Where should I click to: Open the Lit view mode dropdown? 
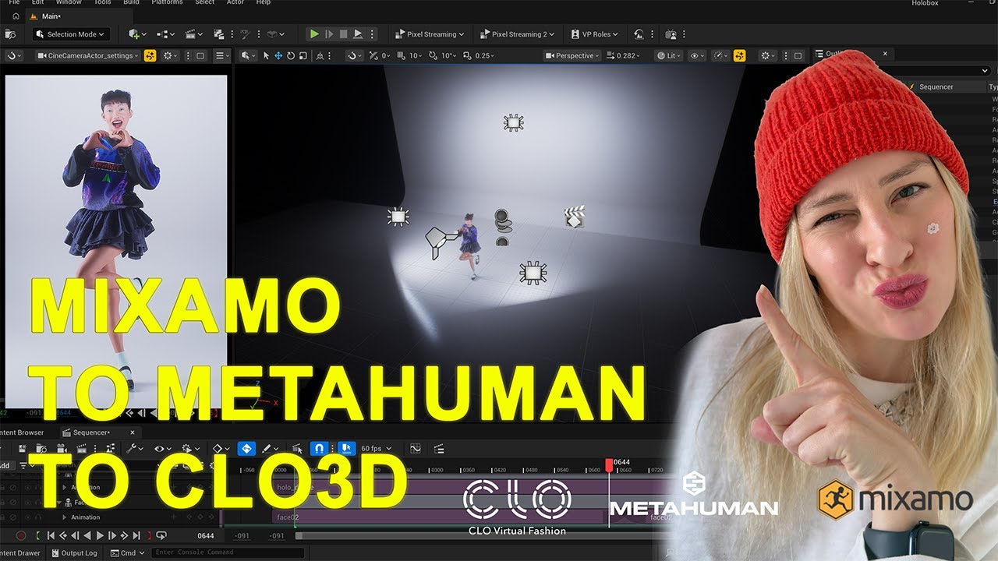(667, 56)
